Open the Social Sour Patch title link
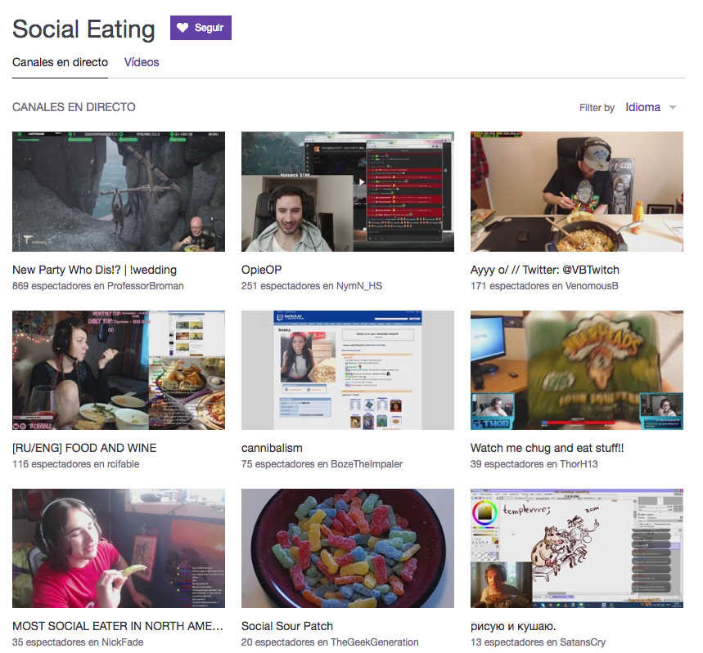 (x=287, y=626)
